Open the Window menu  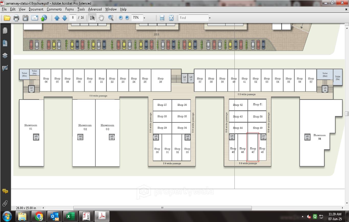click(111, 9)
